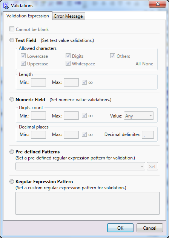Select the Text Field radio button
This screenshot has width=169, height=238.
coord(12,40)
